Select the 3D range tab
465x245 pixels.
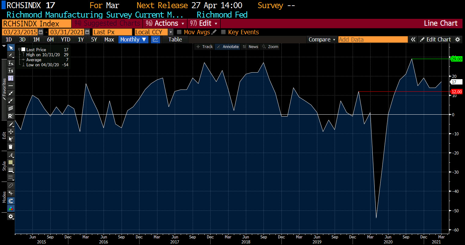(22, 40)
